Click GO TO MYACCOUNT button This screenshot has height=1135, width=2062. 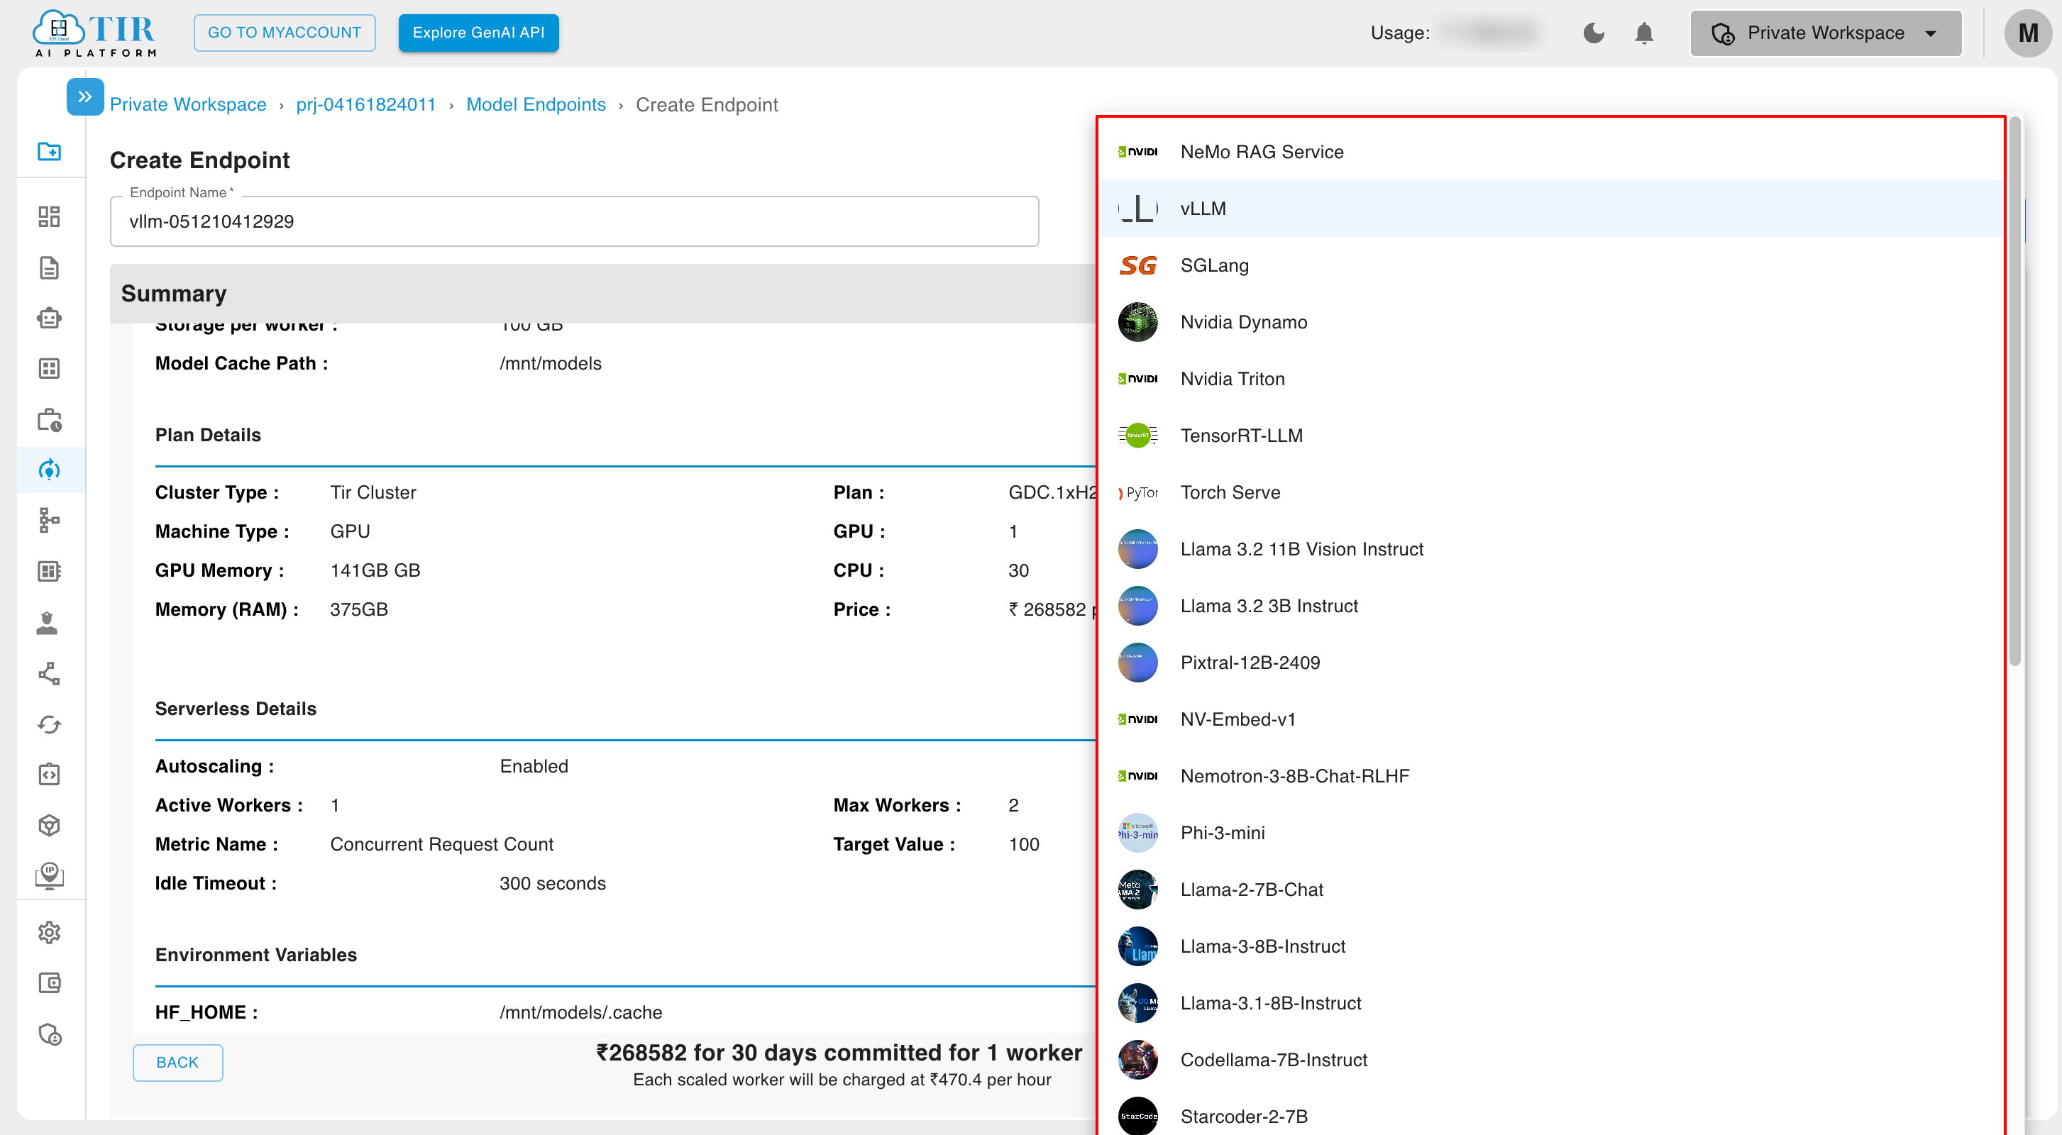[x=284, y=33]
